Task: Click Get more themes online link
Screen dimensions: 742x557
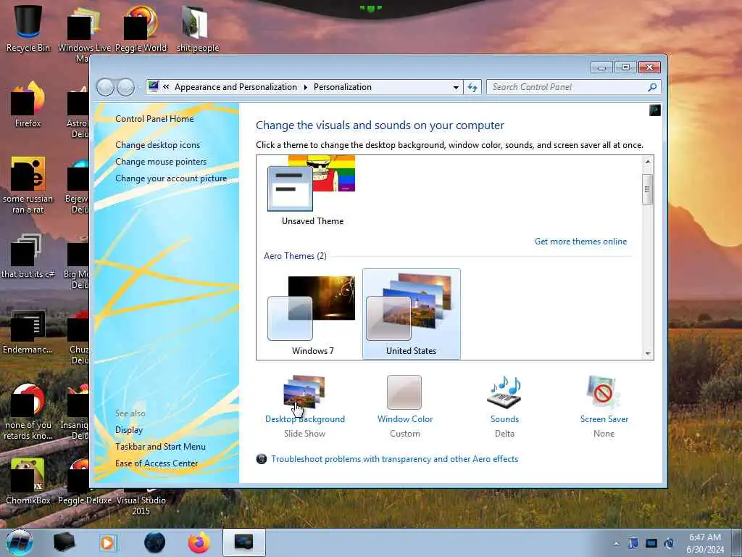Action: click(x=580, y=242)
